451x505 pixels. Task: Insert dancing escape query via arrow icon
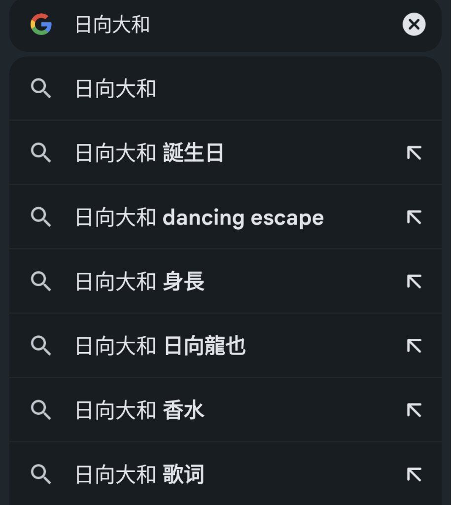tap(414, 217)
